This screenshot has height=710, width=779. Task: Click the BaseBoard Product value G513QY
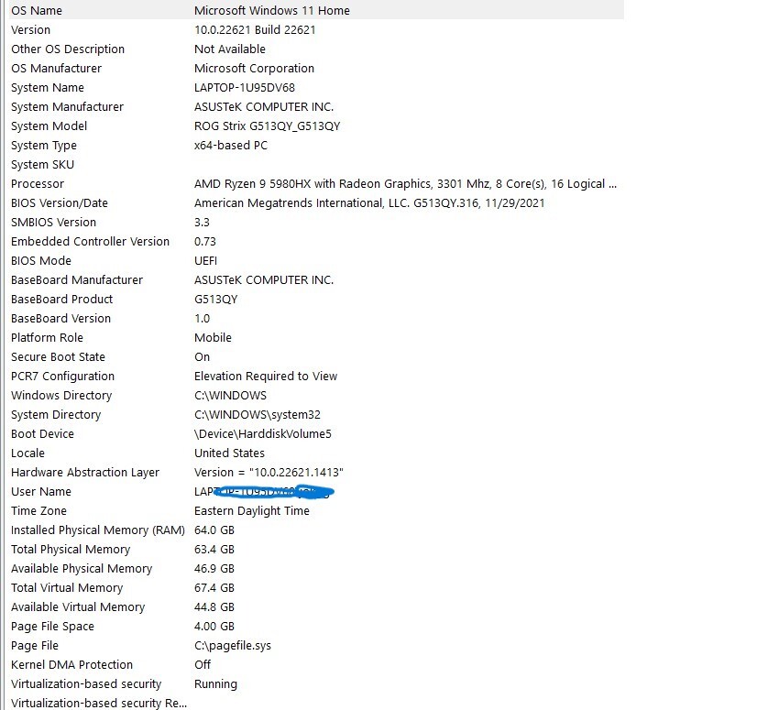[215, 300]
